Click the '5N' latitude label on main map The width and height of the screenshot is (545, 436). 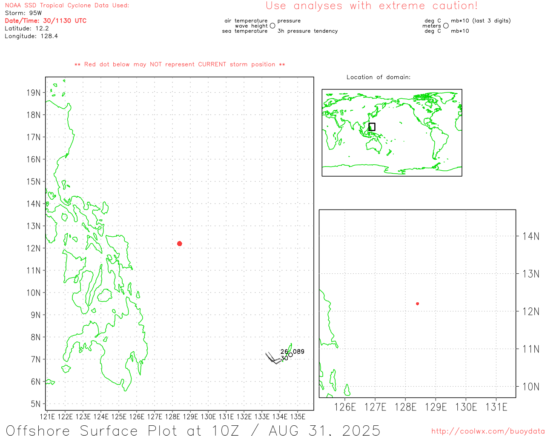(36, 404)
